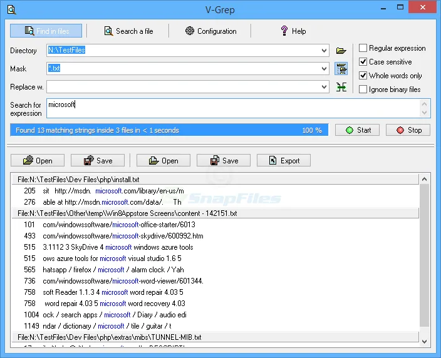The image size is (441, 358).
Task: Close the V-Grep window
Action: [x=422, y=8]
